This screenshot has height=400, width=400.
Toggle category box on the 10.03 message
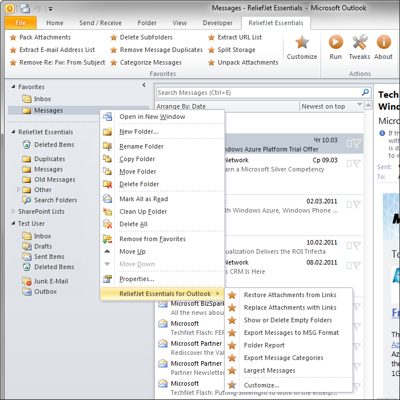(349, 143)
